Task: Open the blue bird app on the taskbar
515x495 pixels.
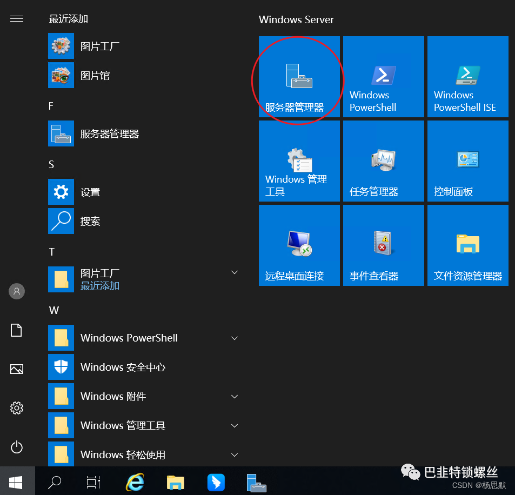Action: point(216,483)
